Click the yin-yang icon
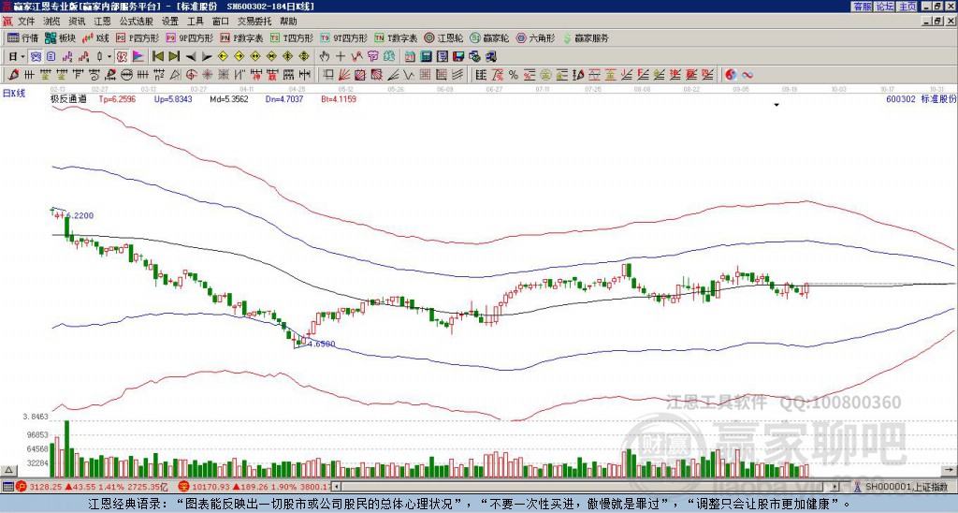Viewport: 958px width, 513px height. pos(731,75)
